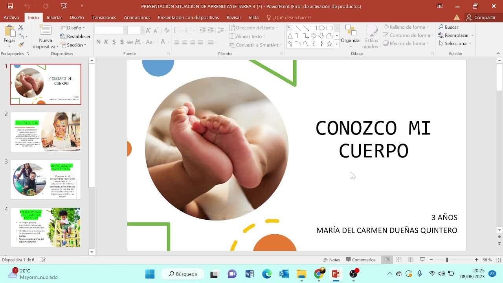Toggle Notas pane in status bar
This screenshot has height=283, width=503.
(x=331, y=260)
